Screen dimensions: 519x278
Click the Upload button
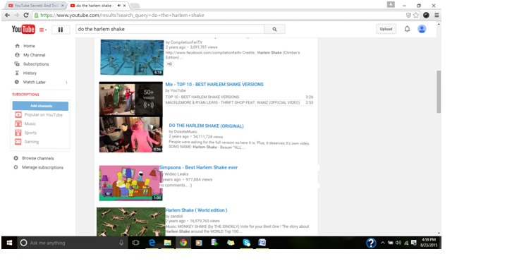click(386, 29)
